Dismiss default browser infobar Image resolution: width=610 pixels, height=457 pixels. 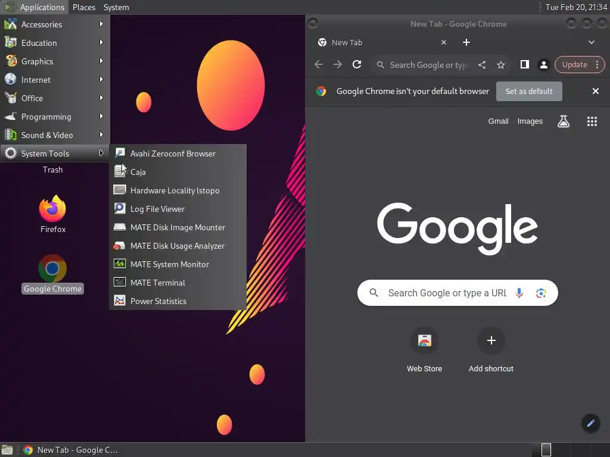(x=596, y=91)
